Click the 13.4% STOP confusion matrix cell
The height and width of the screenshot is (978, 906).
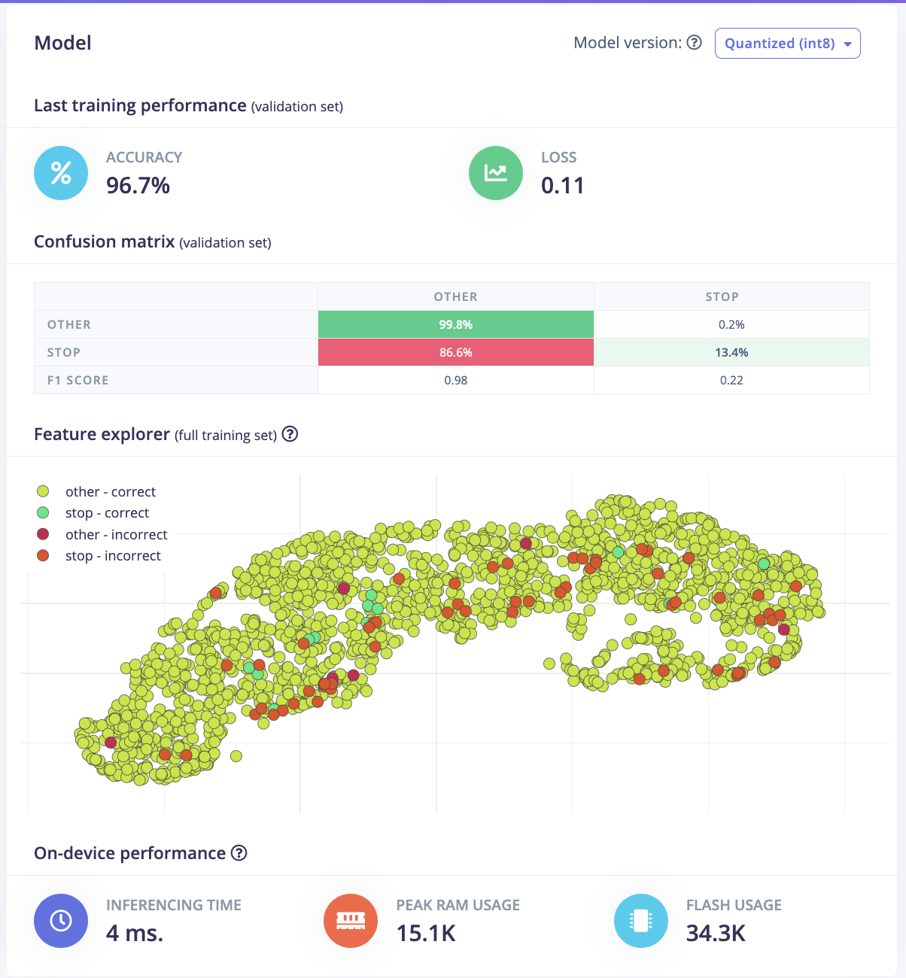731,352
